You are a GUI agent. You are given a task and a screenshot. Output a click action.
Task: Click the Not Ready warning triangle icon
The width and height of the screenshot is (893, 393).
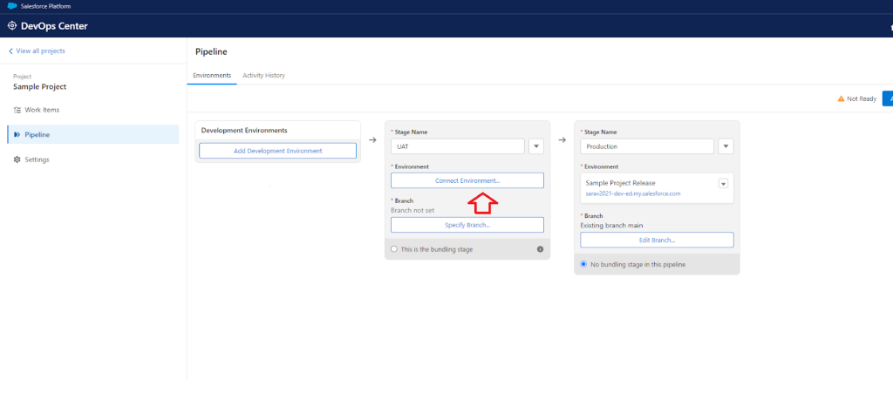(x=841, y=99)
